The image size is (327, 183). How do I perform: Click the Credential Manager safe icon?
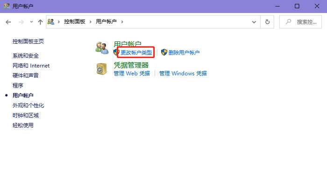(x=101, y=69)
